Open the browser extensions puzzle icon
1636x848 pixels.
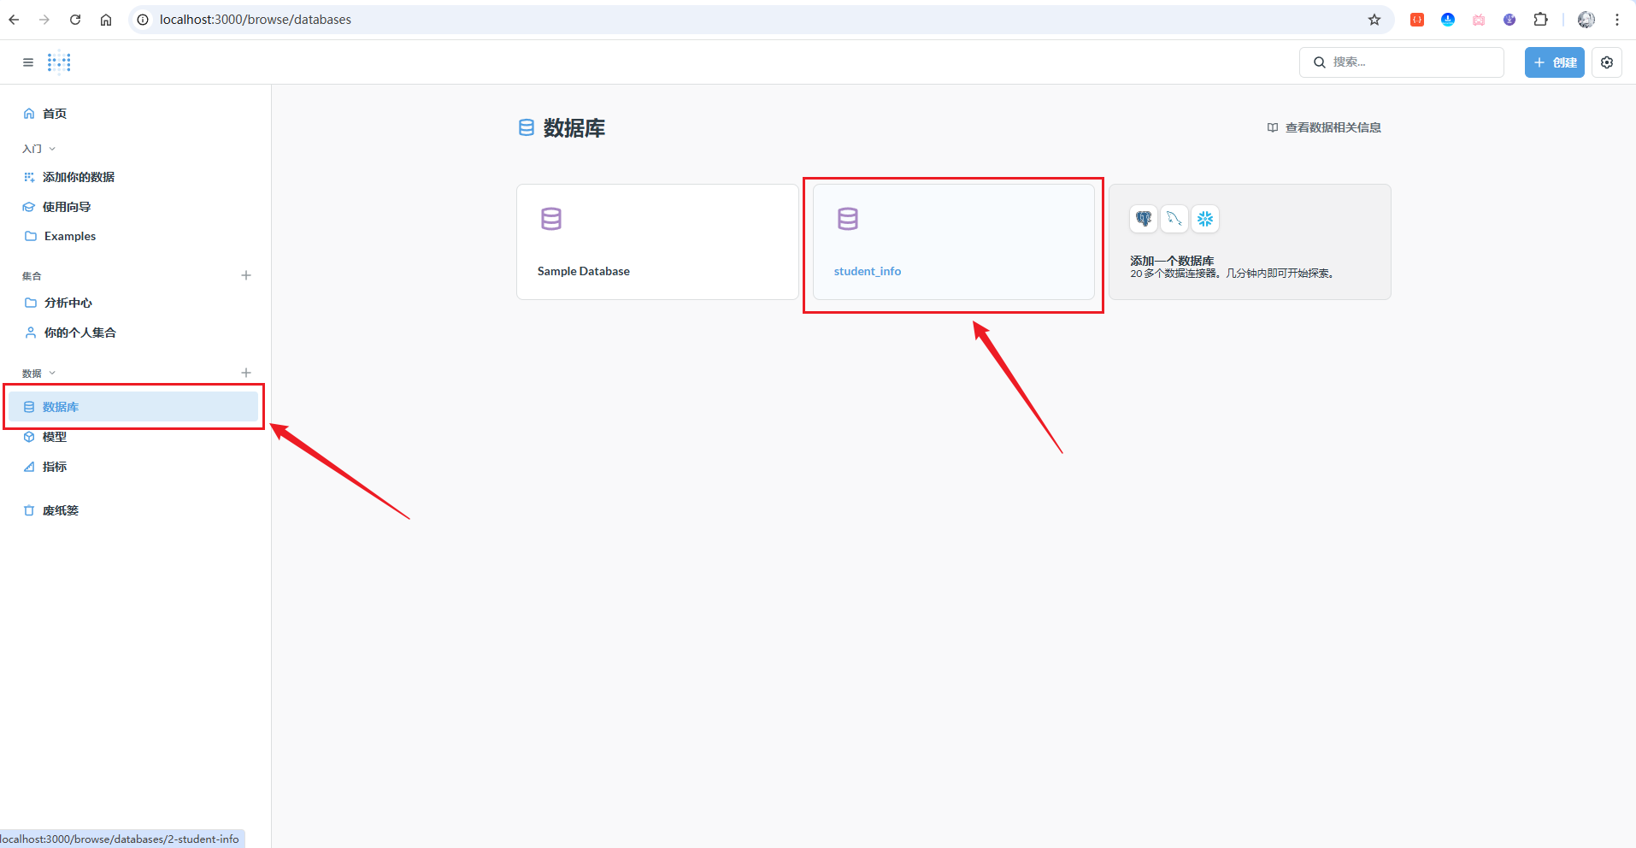point(1540,20)
